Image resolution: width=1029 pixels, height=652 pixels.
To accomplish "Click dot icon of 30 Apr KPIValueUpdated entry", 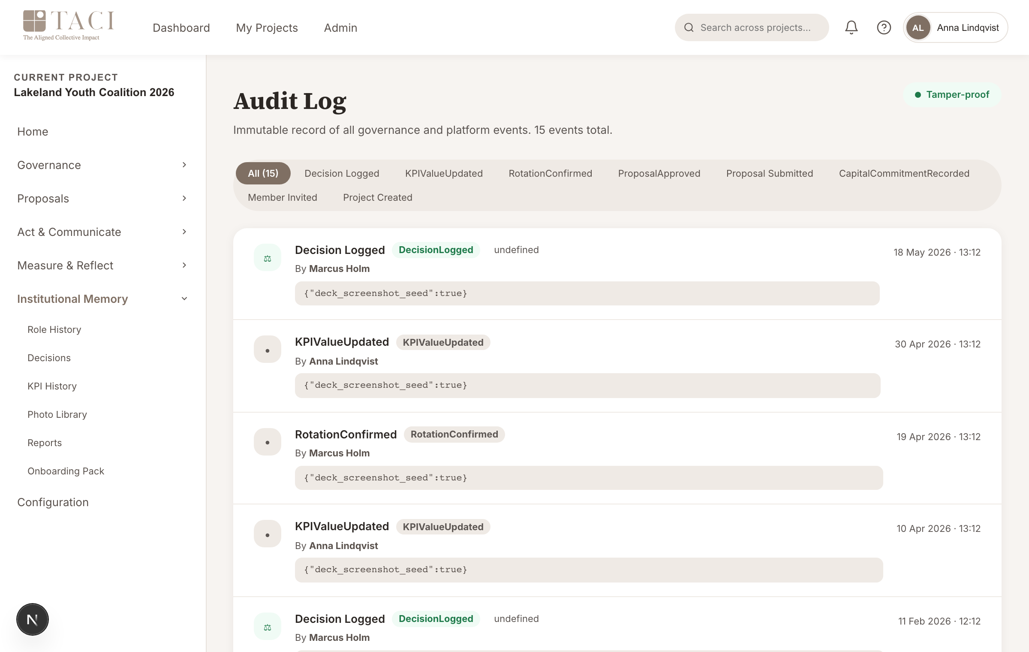I will pyautogui.click(x=268, y=350).
